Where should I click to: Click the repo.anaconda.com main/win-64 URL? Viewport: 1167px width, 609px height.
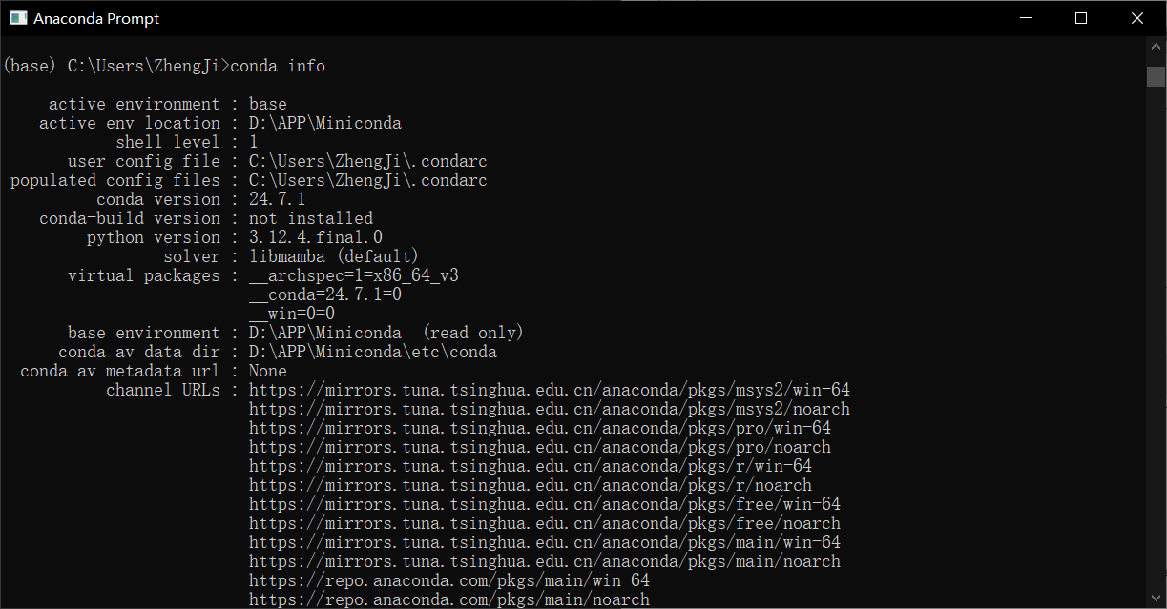point(449,580)
